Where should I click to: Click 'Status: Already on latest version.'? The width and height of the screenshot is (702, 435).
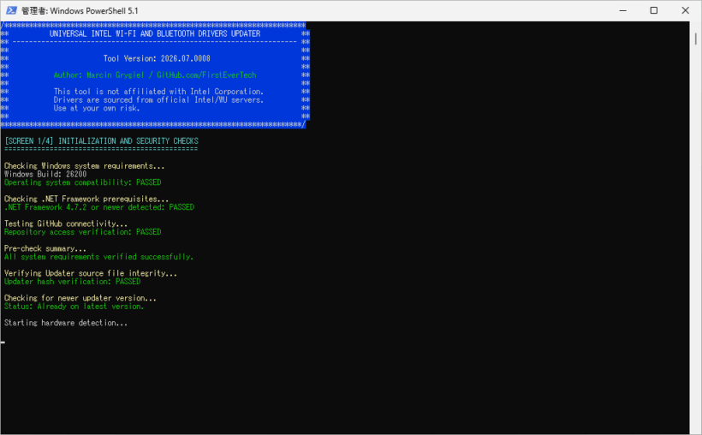tap(74, 307)
